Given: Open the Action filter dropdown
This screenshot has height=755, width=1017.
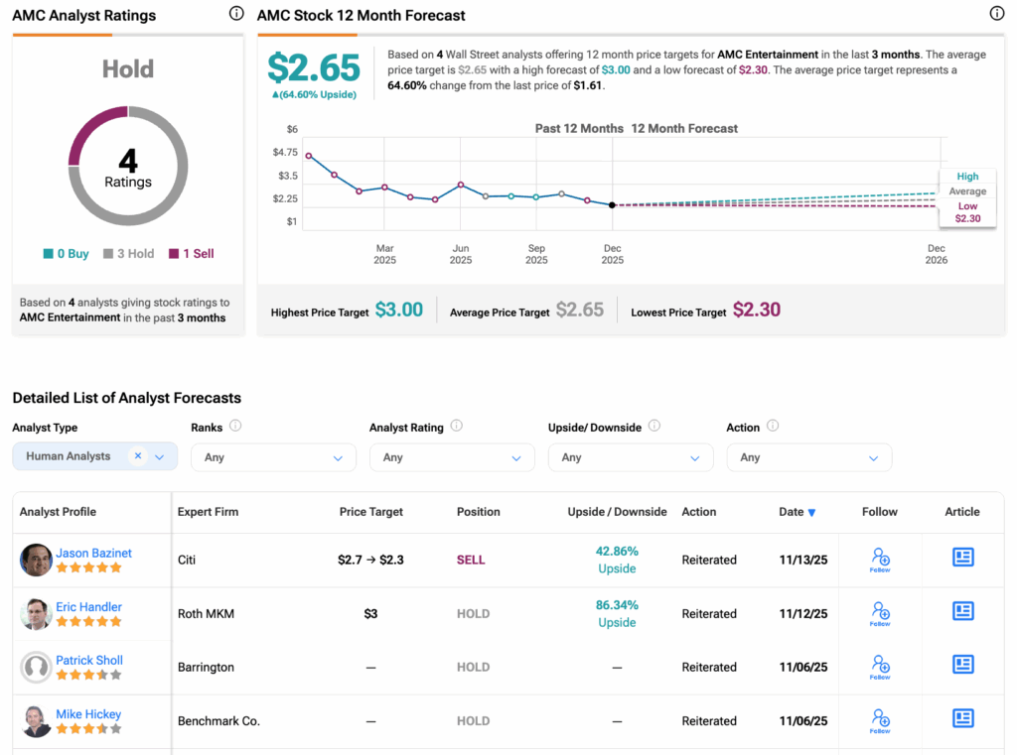Looking at the screenshot, I should 808,457.
